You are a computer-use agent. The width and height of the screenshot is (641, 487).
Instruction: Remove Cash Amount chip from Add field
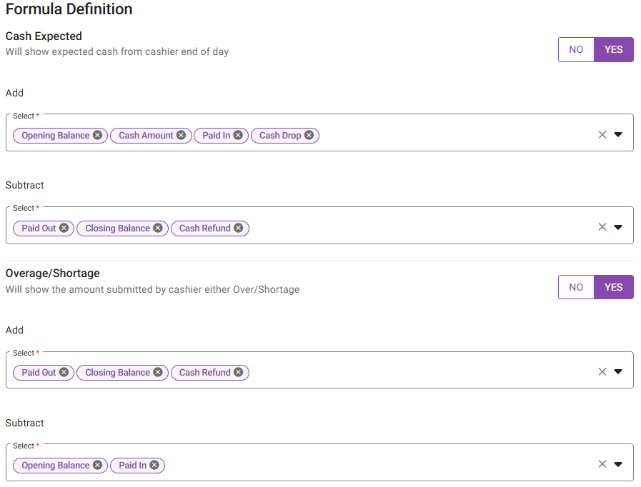pyautogui.click(x=182, y=135)
